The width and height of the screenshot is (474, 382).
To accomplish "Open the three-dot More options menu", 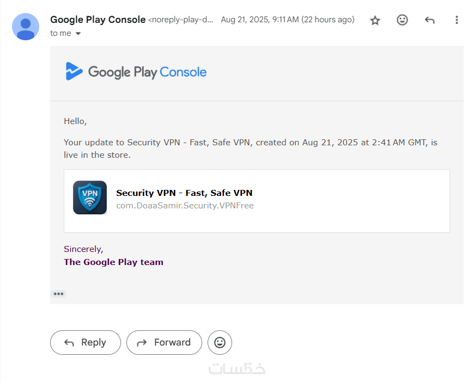I will 457,20.
